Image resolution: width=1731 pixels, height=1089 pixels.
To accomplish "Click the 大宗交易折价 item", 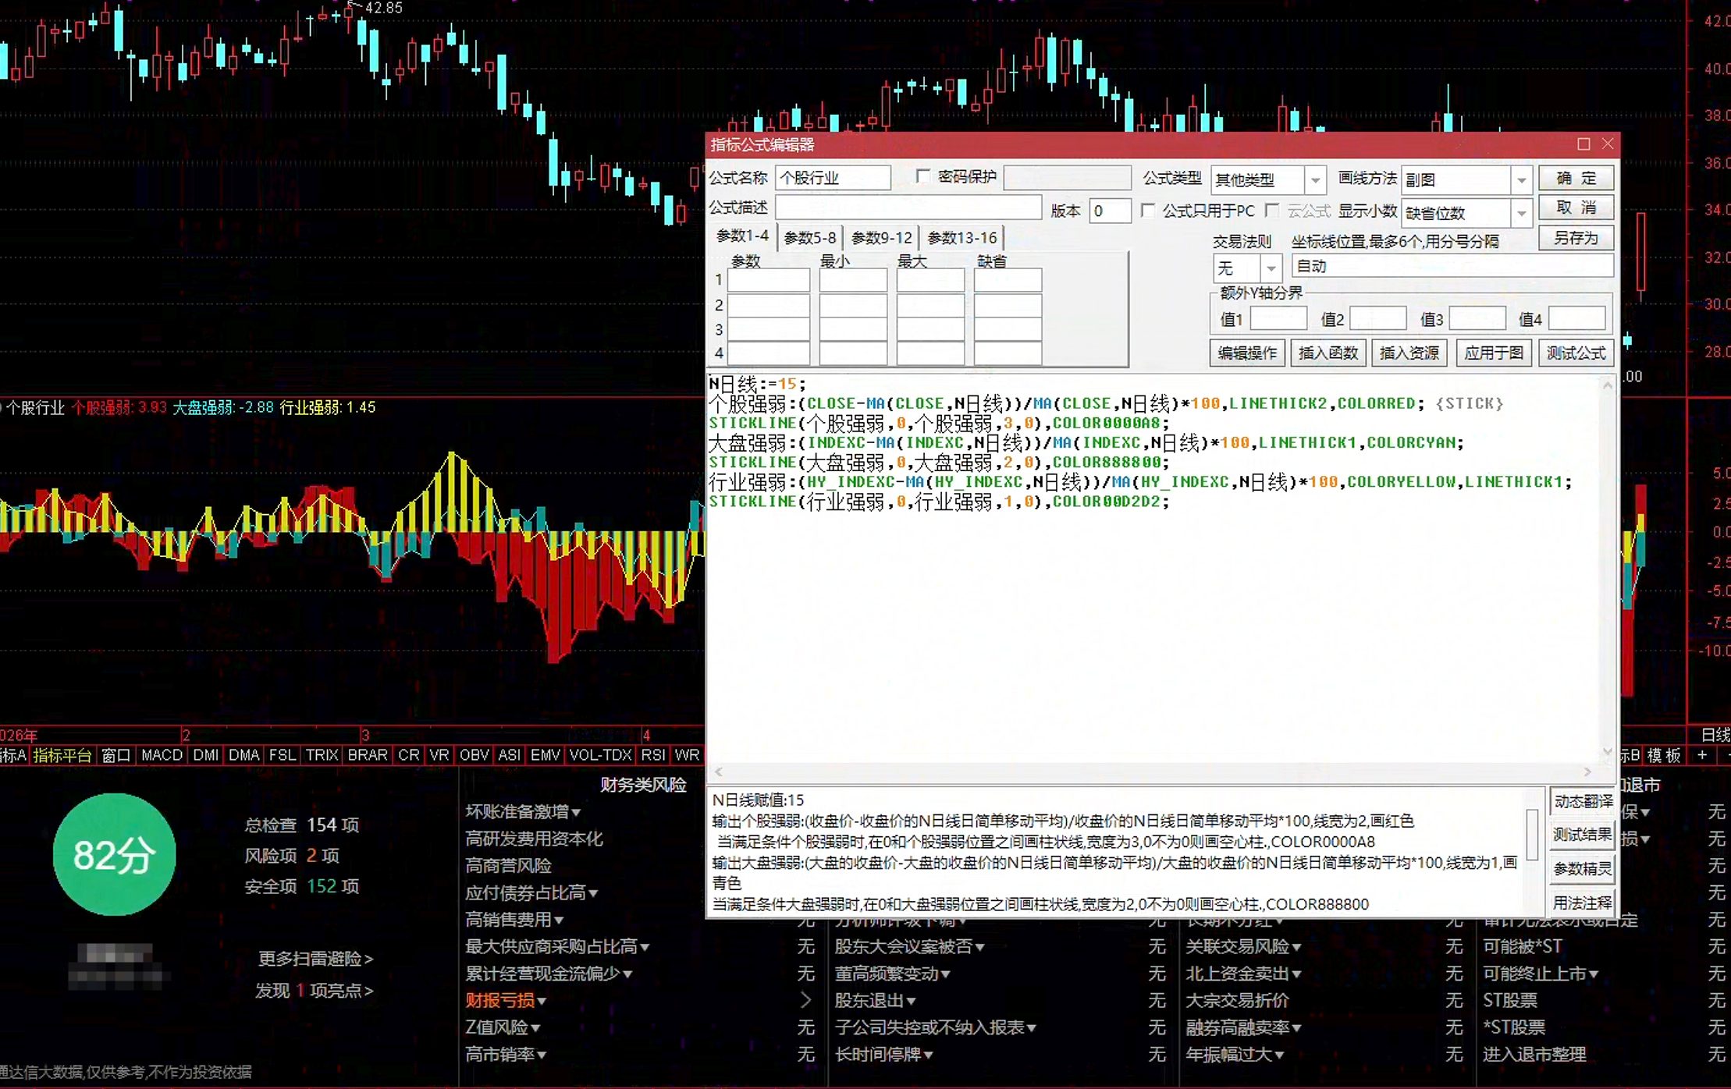I will coord(1237,1000).
